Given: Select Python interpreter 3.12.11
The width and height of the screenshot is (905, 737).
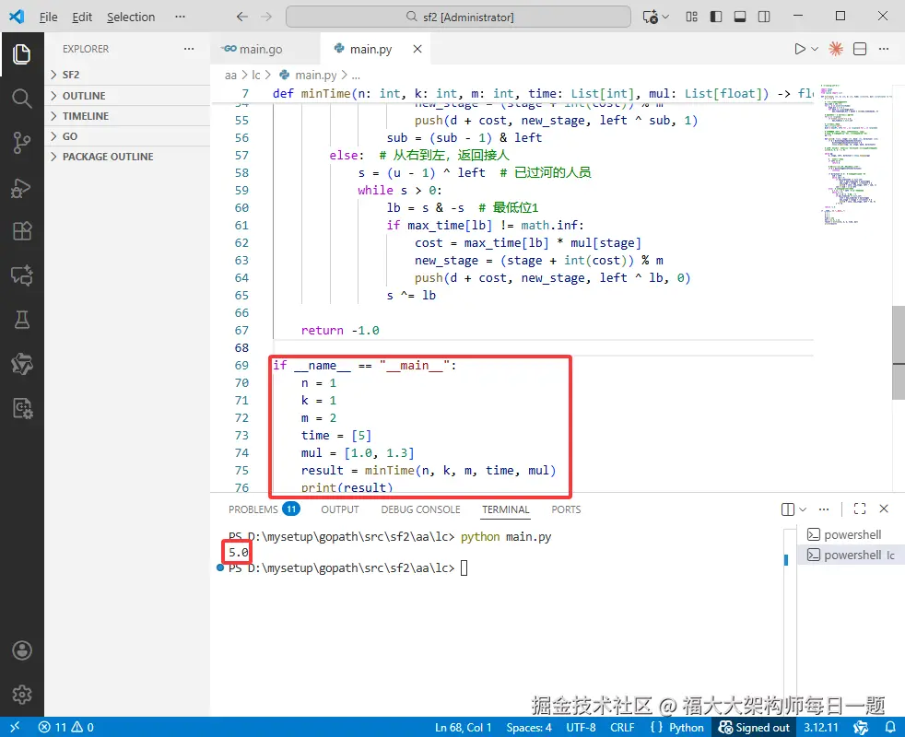Looking at the screenshot, I should (x=821, y=727).
